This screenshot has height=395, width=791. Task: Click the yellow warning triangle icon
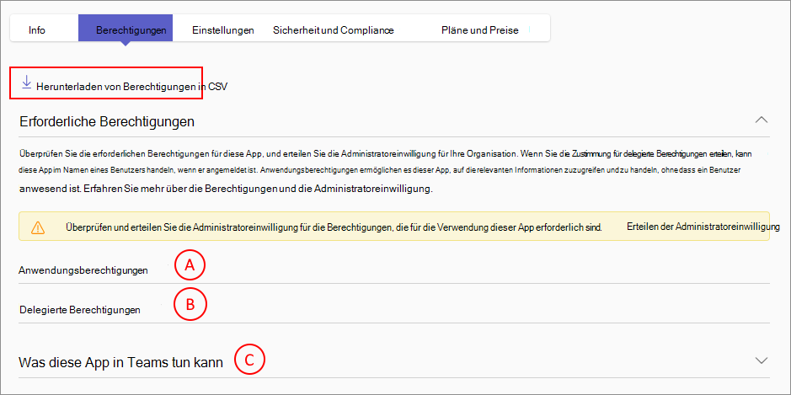pyautogui.click(x=38, y=227)
